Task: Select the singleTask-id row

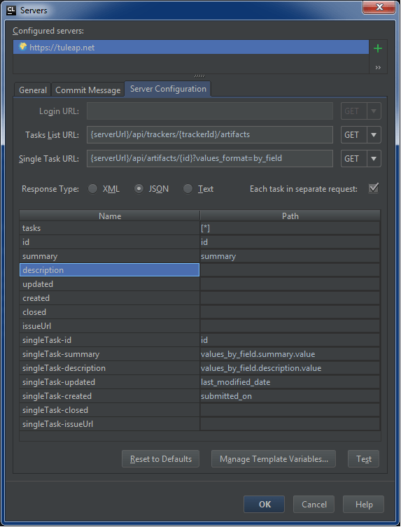Action: pos(200,340)
